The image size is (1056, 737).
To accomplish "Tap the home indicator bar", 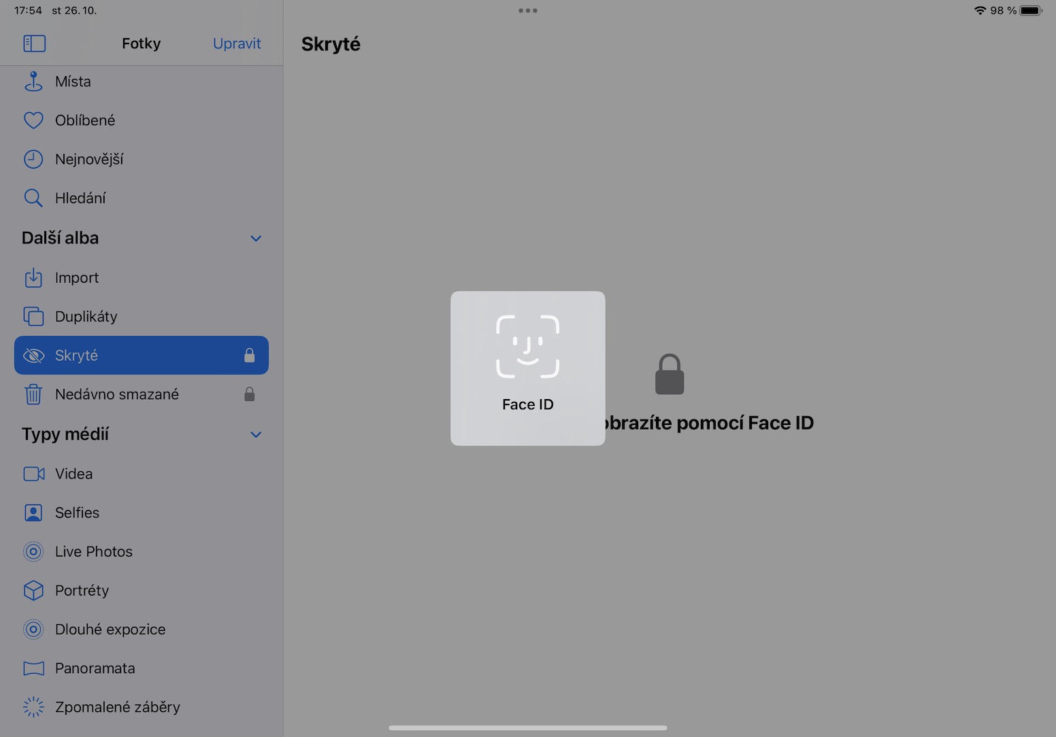I will click(528, 727).
